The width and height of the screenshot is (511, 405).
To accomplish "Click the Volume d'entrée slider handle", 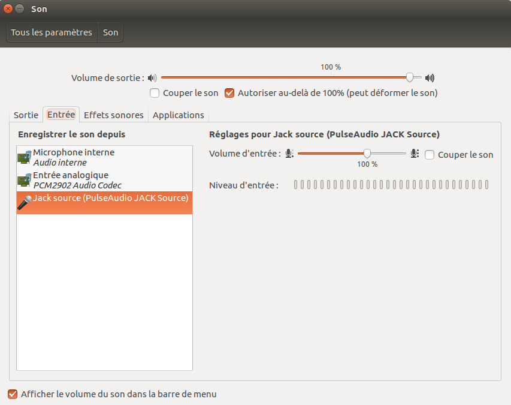I will [x=367, y=154].
